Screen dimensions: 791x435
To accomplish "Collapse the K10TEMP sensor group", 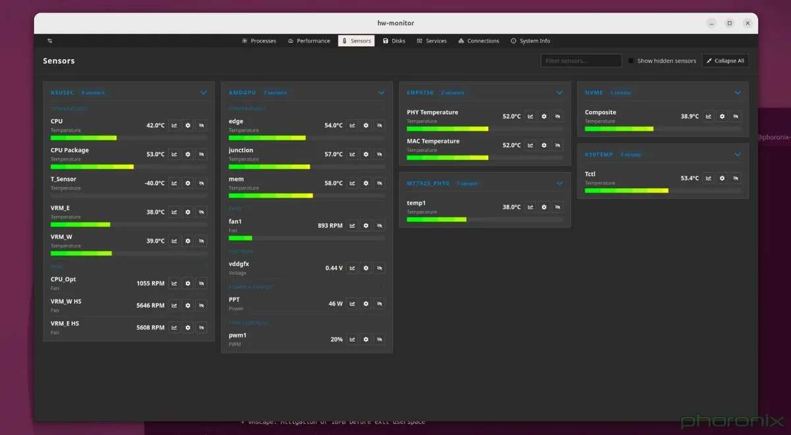I will 738,155.
